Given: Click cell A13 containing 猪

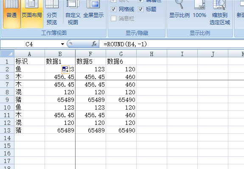Looking at the screenshot, I should 29,130.
